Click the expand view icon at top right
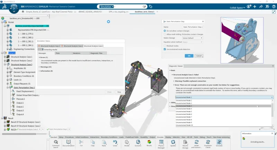The image size is (277, 150). click(274, 12)
